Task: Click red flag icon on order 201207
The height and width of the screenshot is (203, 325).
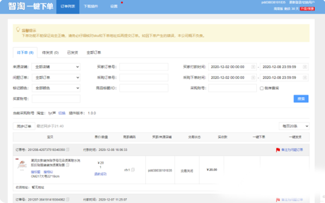Action: [x=278, y=200]
